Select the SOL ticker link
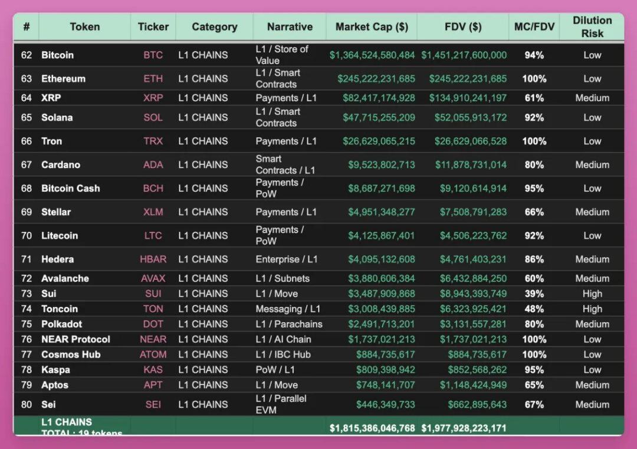 (x=153, y=117)
